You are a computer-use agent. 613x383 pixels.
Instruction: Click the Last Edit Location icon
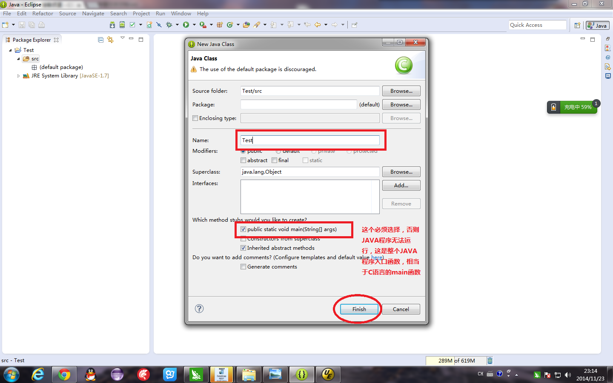coord(307,25)
